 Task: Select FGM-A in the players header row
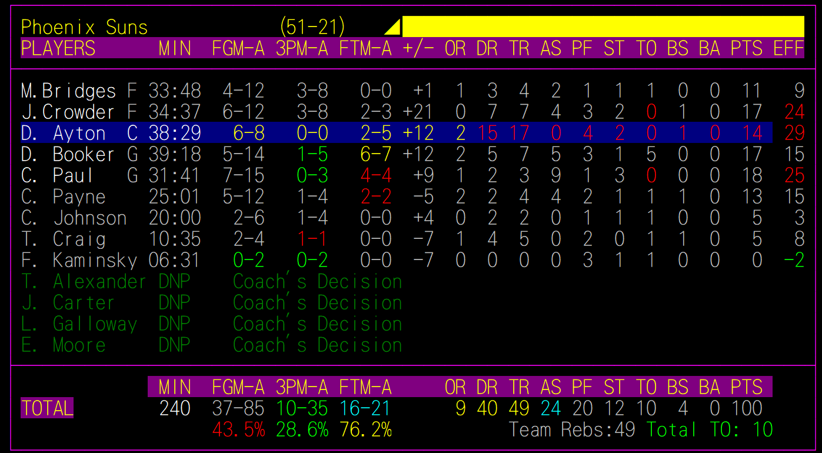(x=238, y=48)
